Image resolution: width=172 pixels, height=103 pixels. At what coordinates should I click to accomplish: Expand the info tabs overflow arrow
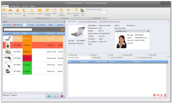tap(169, 22)
